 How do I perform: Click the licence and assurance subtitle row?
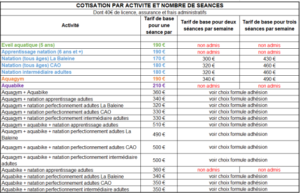(150, 12)
